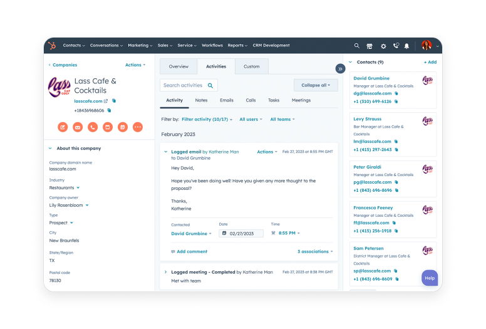Send an email using the orange envelope icon

(78, 127)
